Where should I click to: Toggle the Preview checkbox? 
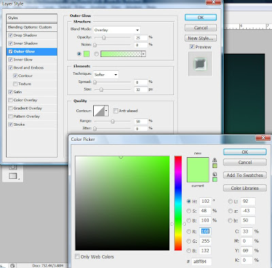point(192,47)
